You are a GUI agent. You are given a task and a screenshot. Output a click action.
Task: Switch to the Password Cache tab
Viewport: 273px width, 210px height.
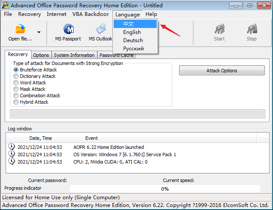117,55
